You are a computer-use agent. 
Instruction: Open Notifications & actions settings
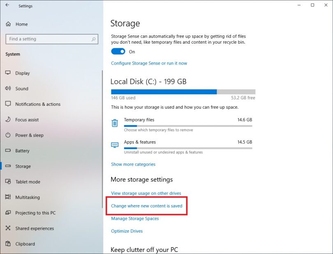pos(9,104)
